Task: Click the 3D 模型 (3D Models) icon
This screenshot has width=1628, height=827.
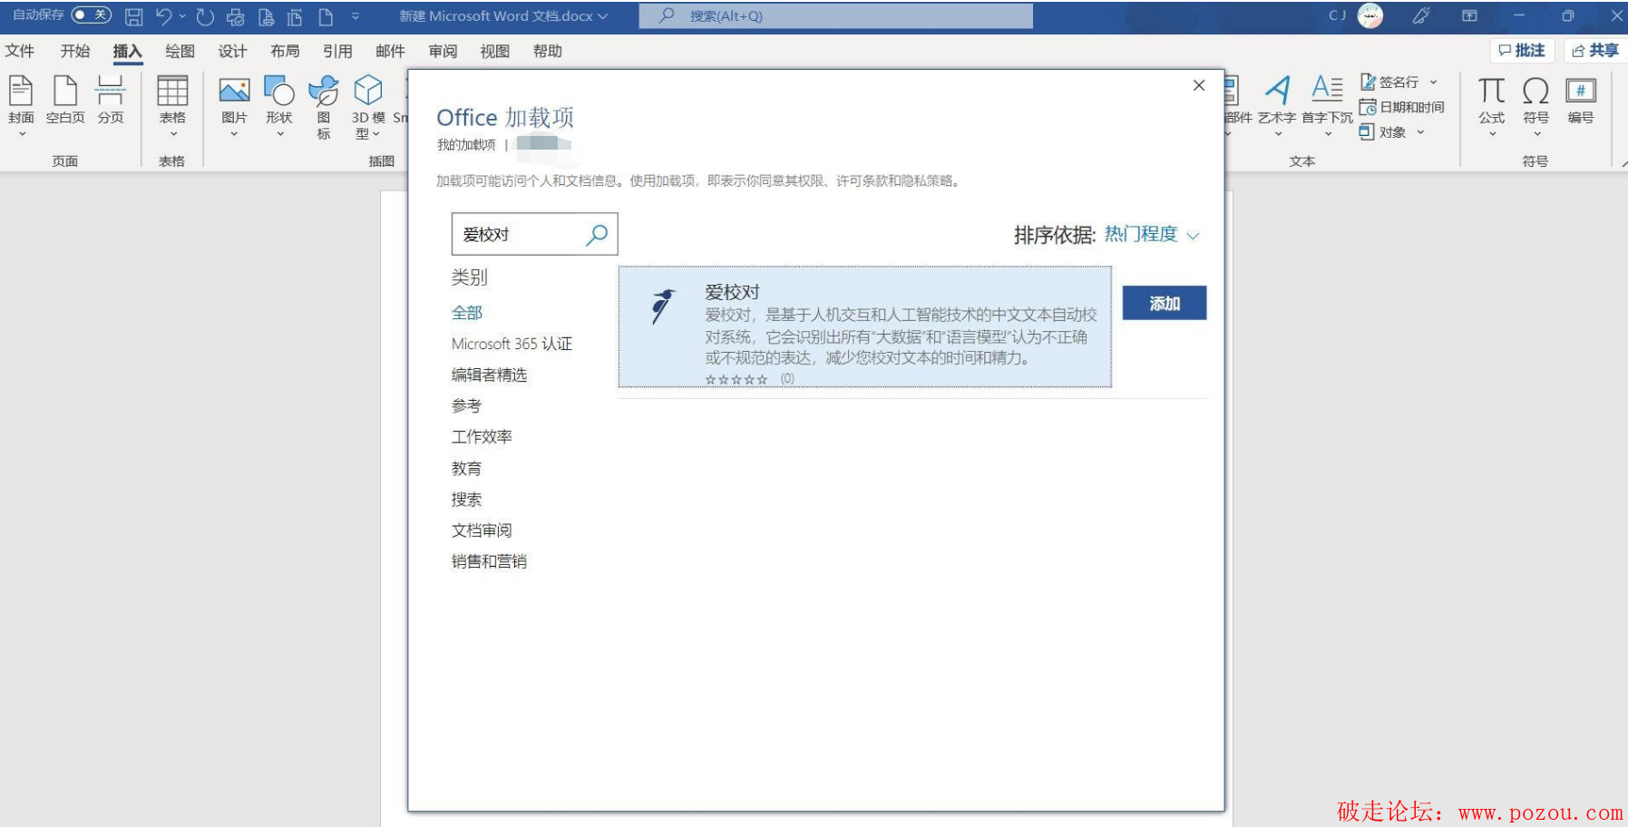Action: tap(368, 90)
